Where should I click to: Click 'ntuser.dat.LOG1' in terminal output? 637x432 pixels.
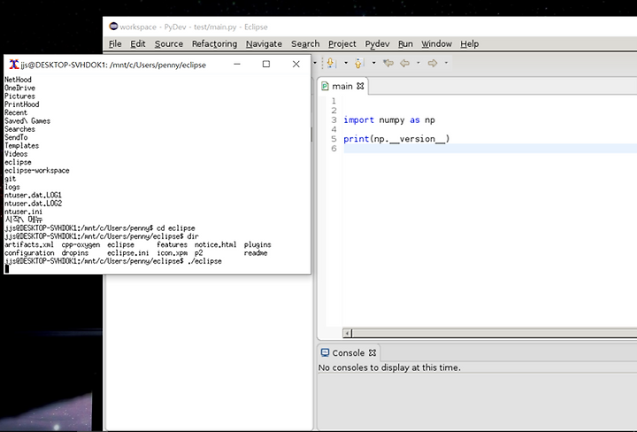point(33,195)
